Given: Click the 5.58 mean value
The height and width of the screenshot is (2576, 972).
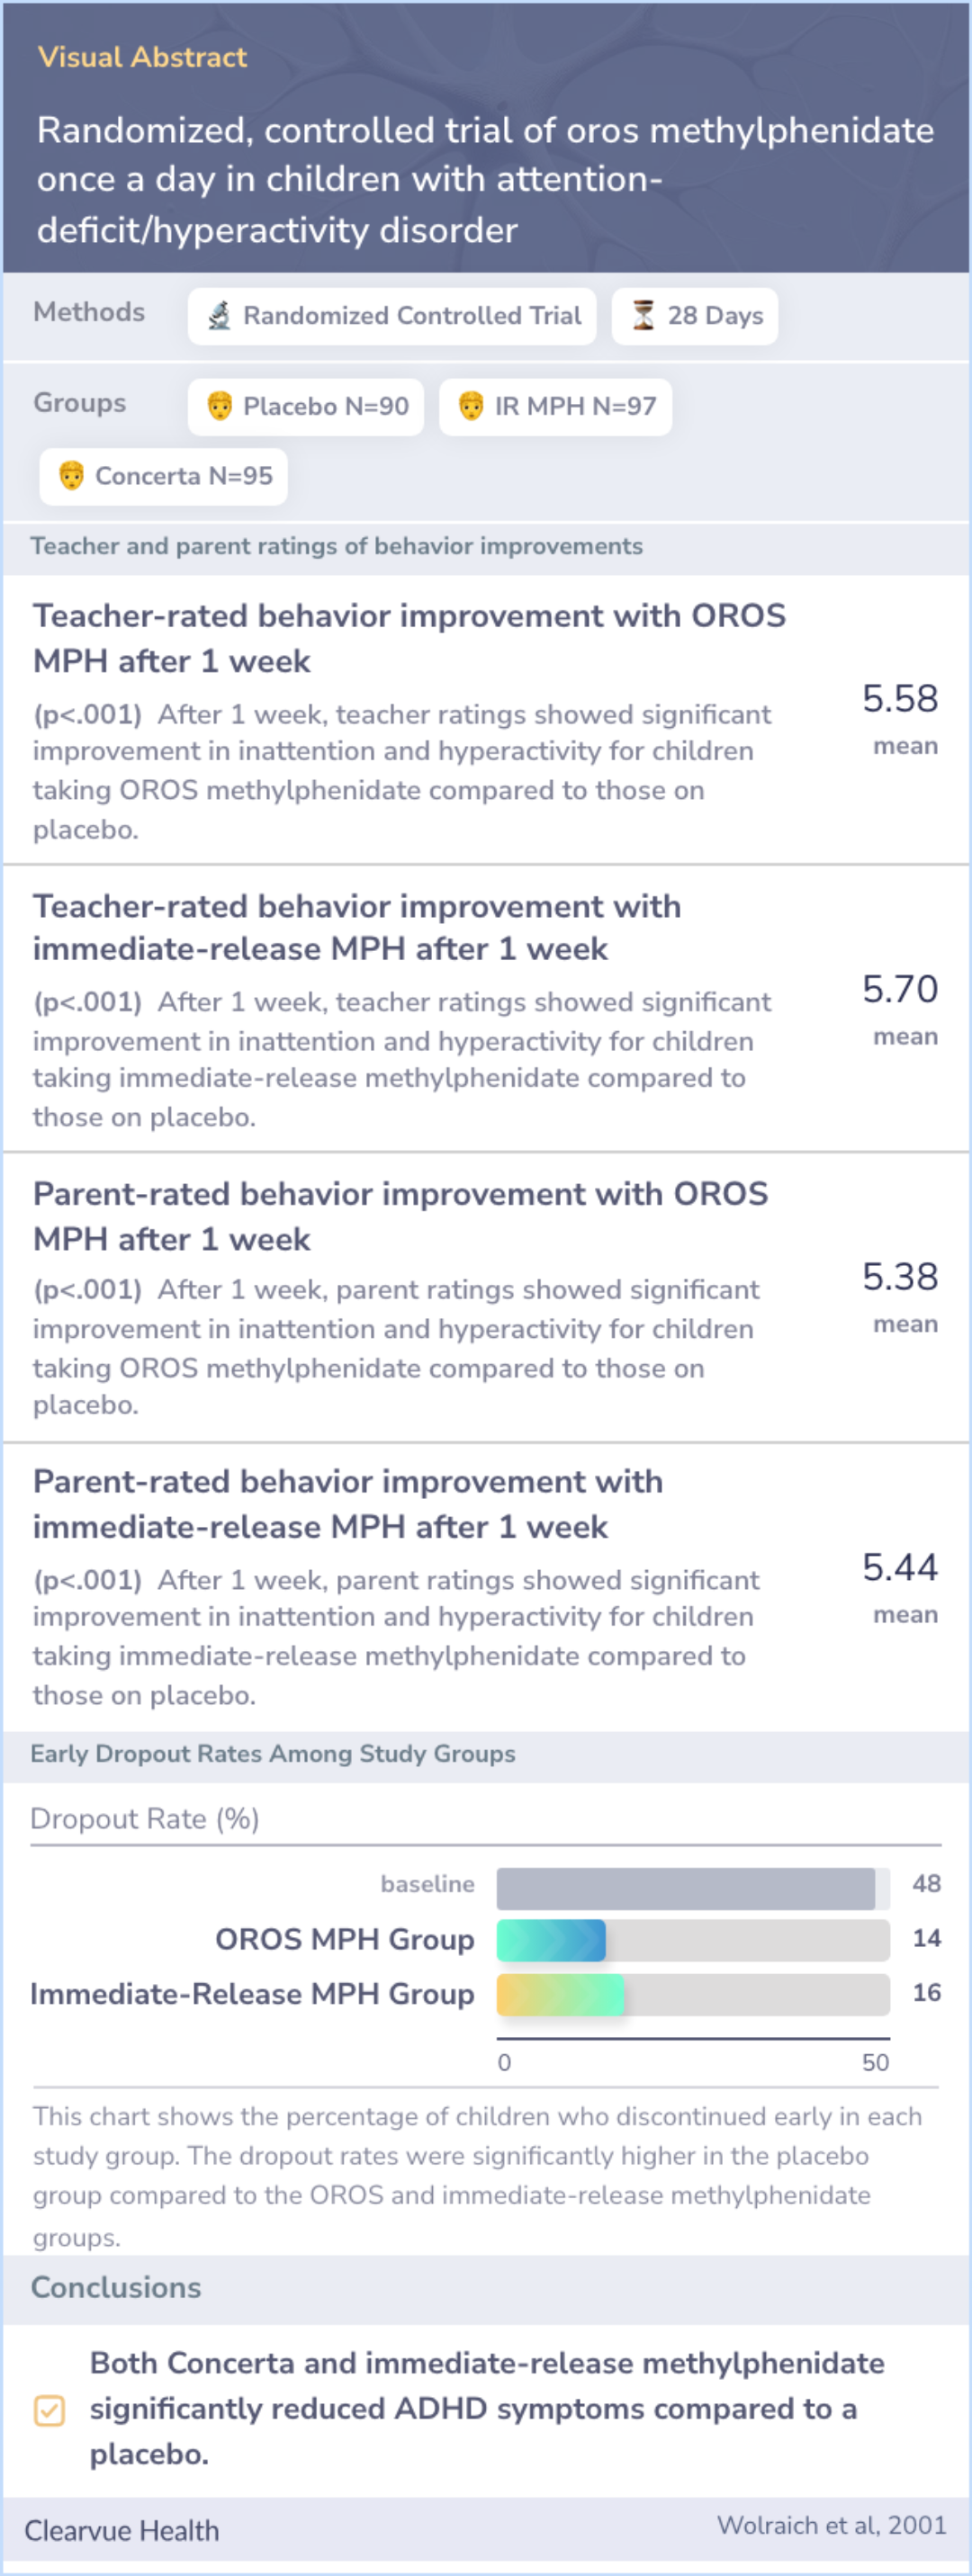Looking at the screenshot, I should [900, 698].
